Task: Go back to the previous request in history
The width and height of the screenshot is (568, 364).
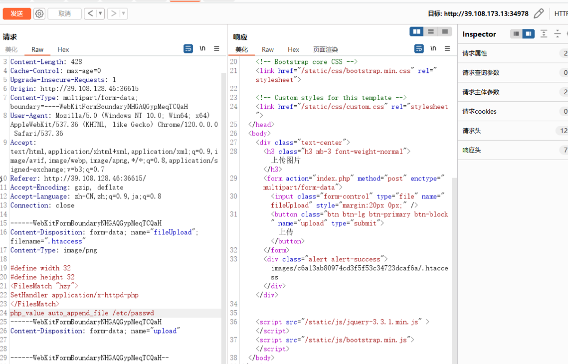Action: click(x=91, y=14)
